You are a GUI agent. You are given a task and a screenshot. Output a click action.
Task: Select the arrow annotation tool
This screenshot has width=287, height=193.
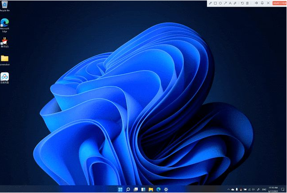pyautogui.click(x=225, y=3)
